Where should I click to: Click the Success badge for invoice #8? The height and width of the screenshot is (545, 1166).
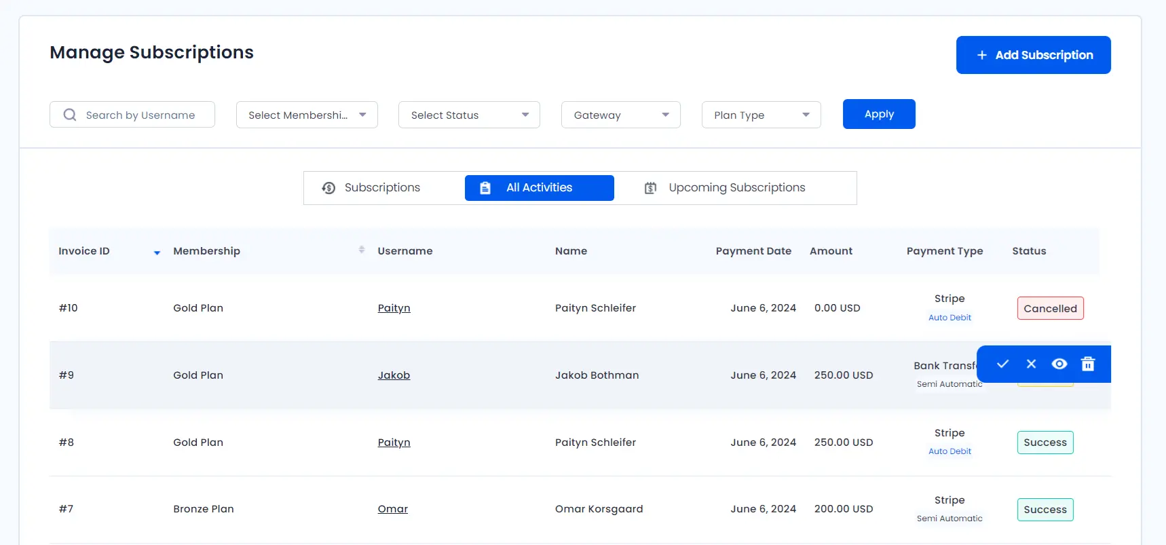pyautogui.click(x=1045, y=443)
